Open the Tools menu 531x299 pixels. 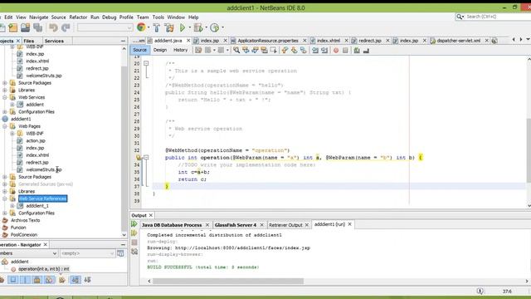coord(158,17)
